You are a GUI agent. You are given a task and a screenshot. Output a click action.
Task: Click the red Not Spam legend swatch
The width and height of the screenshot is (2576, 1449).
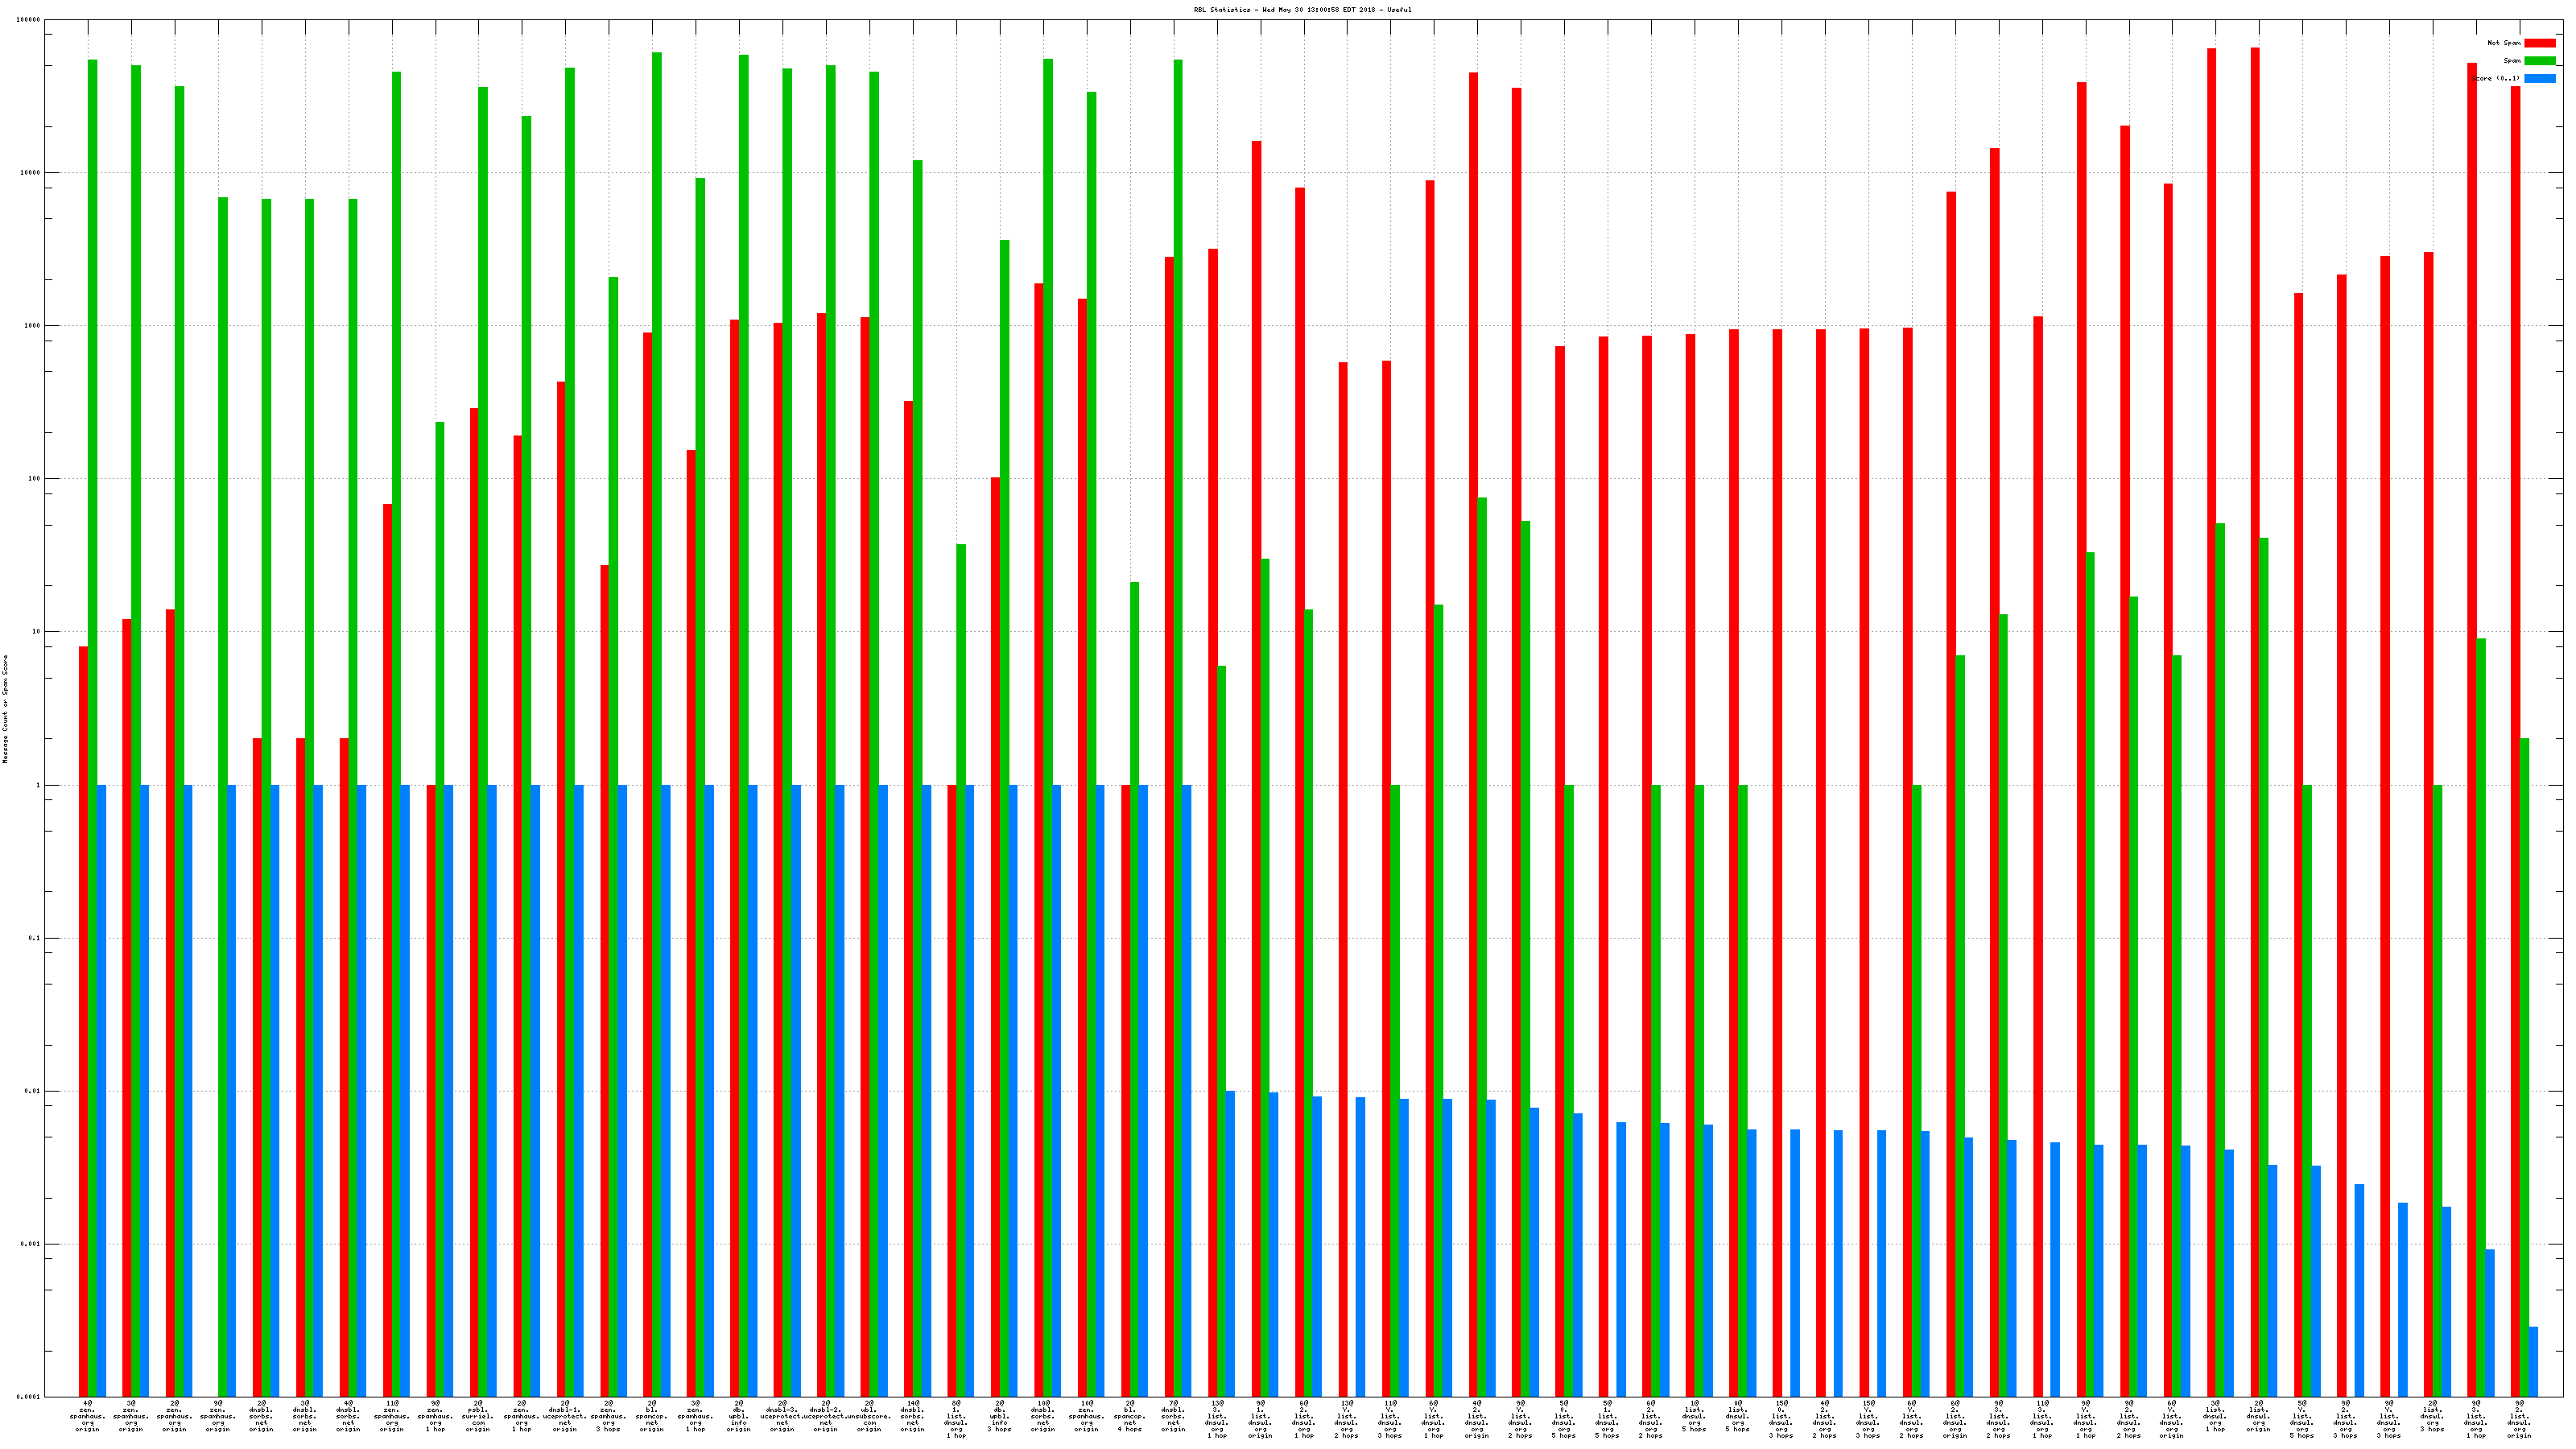2539,43
